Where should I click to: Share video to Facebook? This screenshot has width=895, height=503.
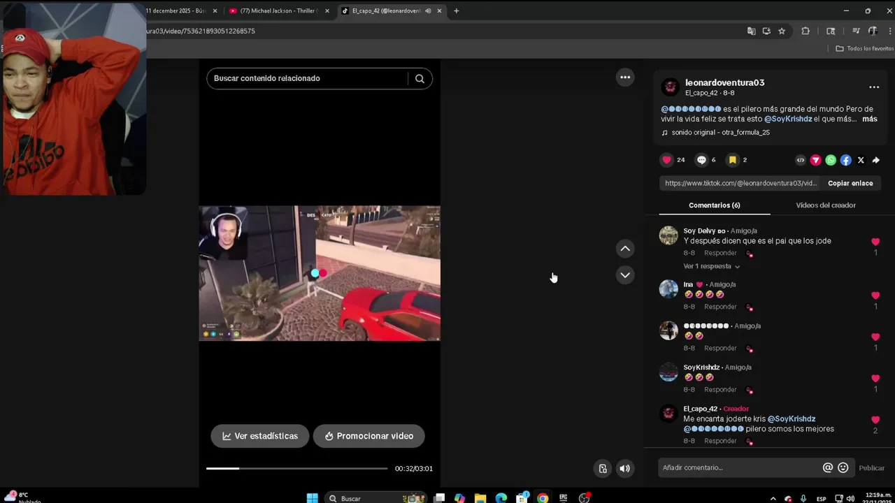tap(845, 160)
